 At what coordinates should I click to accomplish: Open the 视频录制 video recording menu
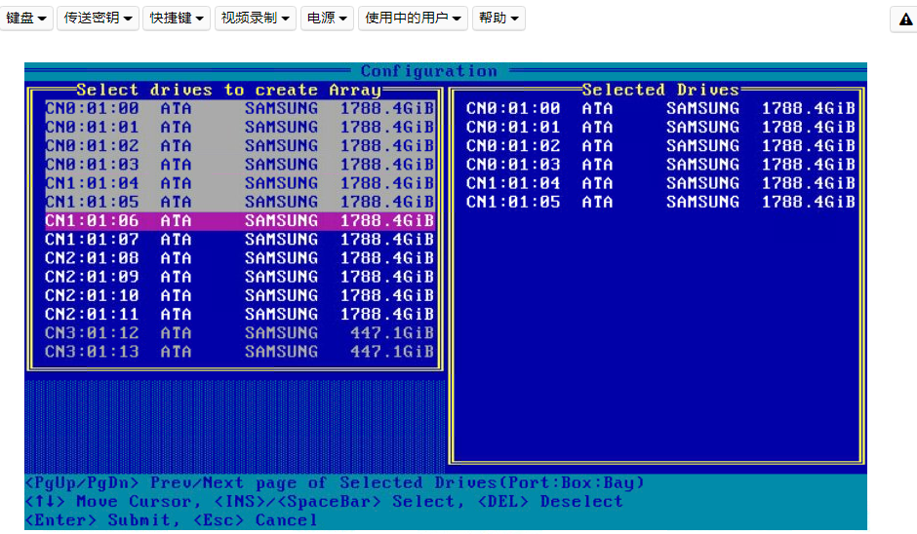pyautogui.click(x=255, y=19)
